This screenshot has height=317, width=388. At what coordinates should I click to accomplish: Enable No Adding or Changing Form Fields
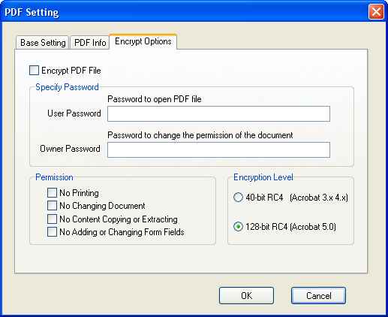[x=52, y=232]
